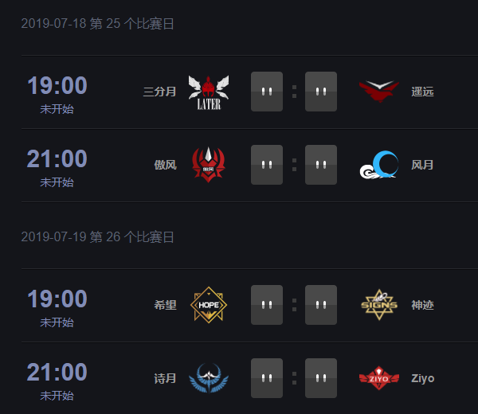Viewport: 478px width, 414px height.
Task: Click 未开始 status under 21:00 诗月 match
Action: [x=57, y=396]
